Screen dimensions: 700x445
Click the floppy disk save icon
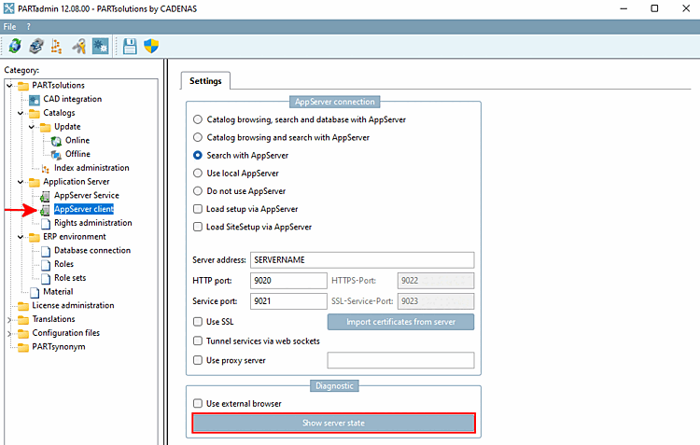[130, 46]
